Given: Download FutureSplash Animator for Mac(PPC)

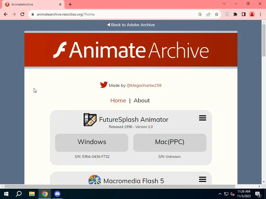Looking at the screenshot, I should tap(170, 143).
